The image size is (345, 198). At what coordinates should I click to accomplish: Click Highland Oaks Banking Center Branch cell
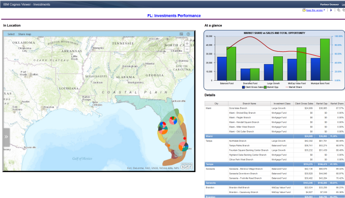(249, 155)
